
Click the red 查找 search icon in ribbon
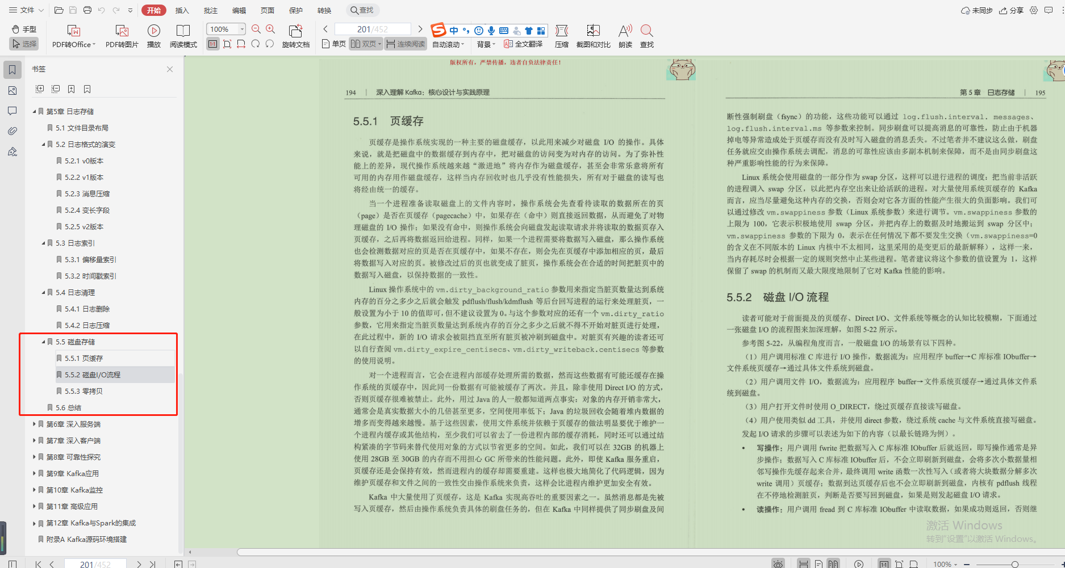click(646, 31)
